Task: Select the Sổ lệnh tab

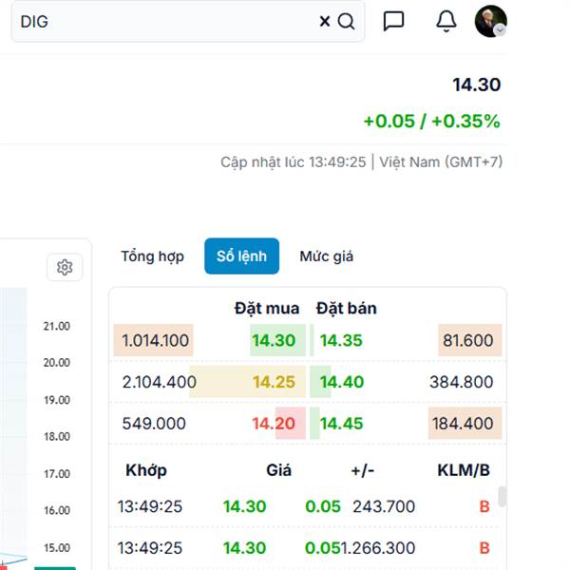Action: [x=241, y=256]
